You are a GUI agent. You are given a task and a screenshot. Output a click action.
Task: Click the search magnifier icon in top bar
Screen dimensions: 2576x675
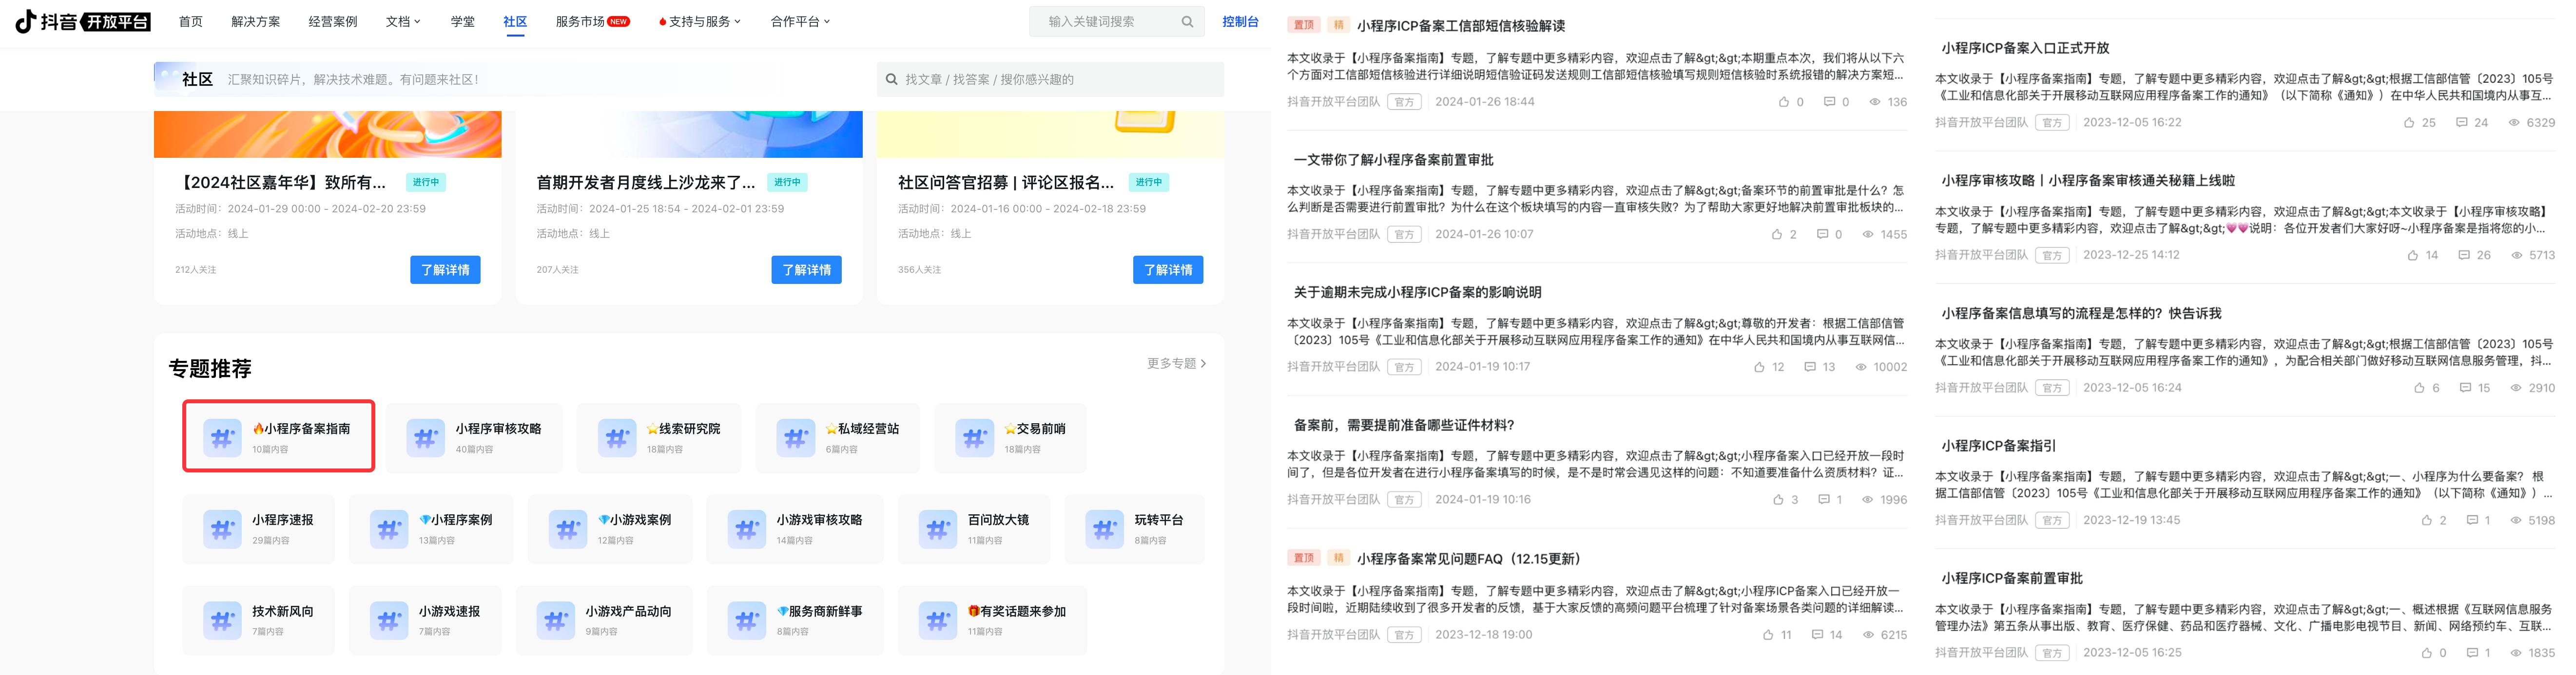click(1187, 21)
